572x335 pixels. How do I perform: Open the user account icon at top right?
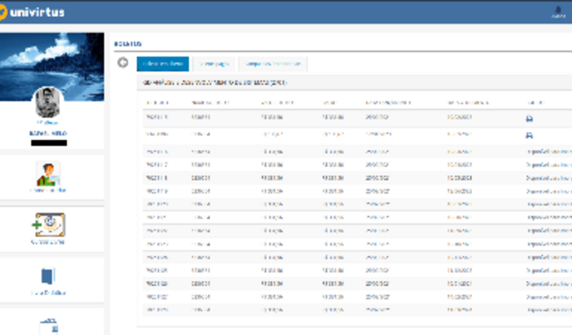pyautogui.click(x=559, y=12)
